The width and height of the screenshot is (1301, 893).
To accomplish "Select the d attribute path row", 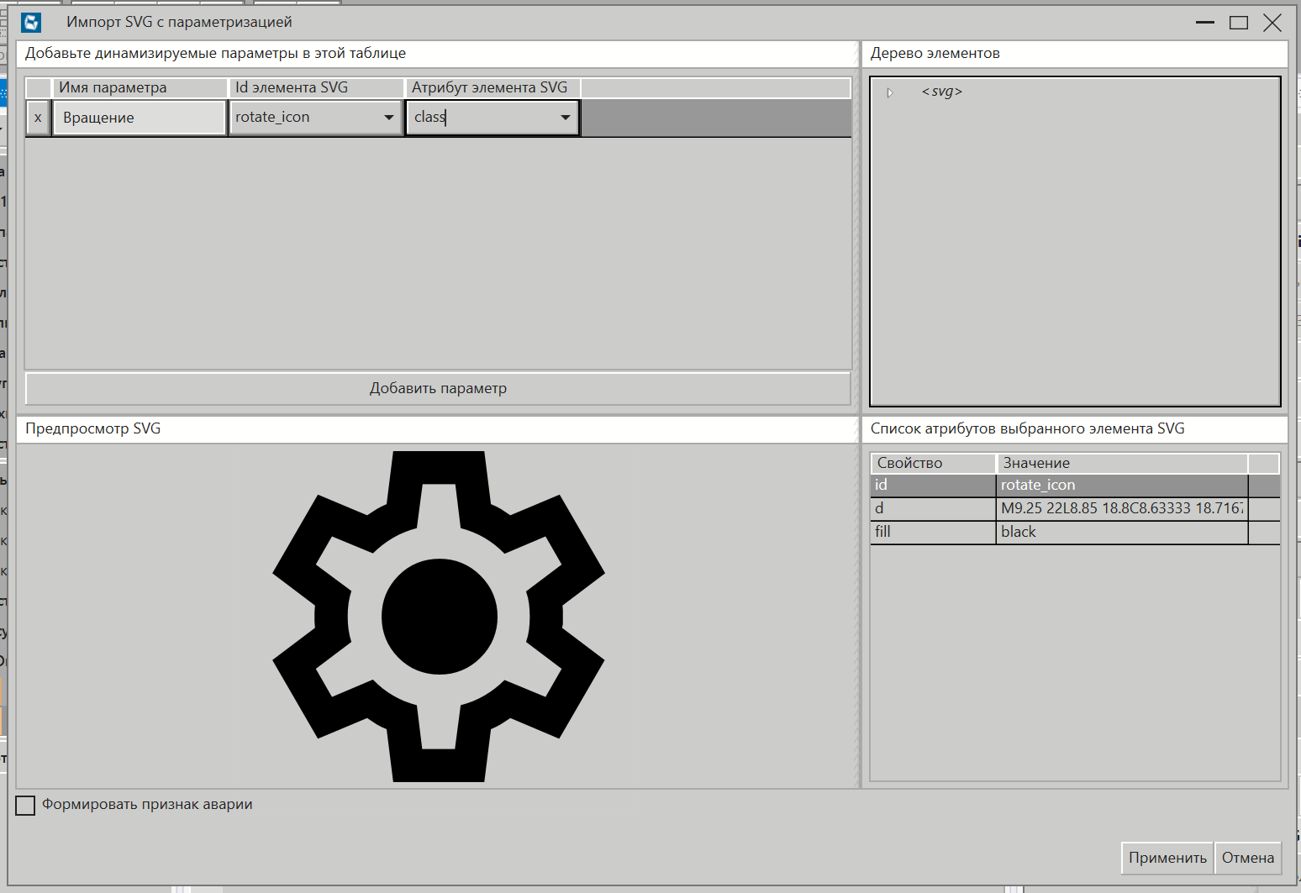I will click(933, 508).
